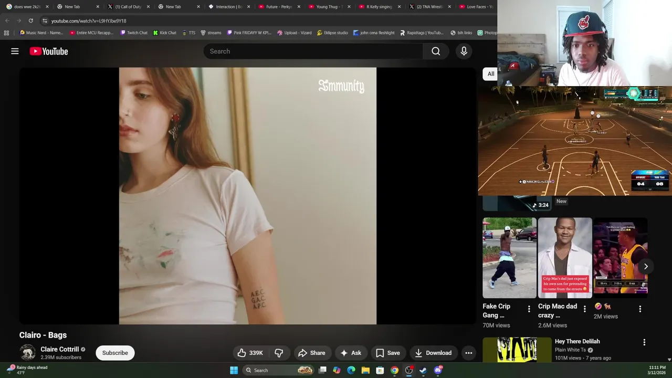View site information icon in address bar
Image resolution: width=672 pixels, height=378 pixels.
[45, 20]
